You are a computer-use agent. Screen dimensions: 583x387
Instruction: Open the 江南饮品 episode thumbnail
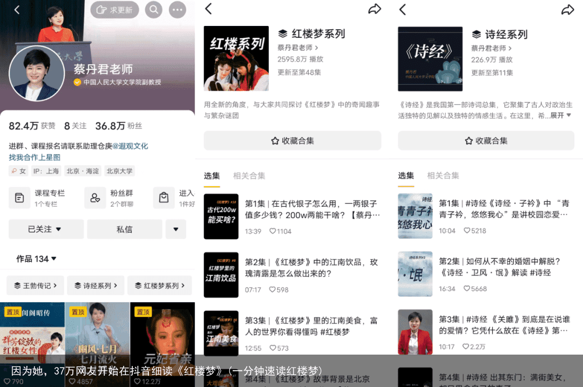tap(221, 275)
